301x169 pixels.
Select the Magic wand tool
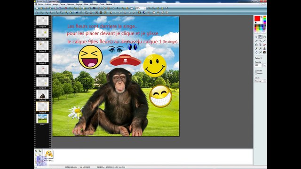point(260,41)
